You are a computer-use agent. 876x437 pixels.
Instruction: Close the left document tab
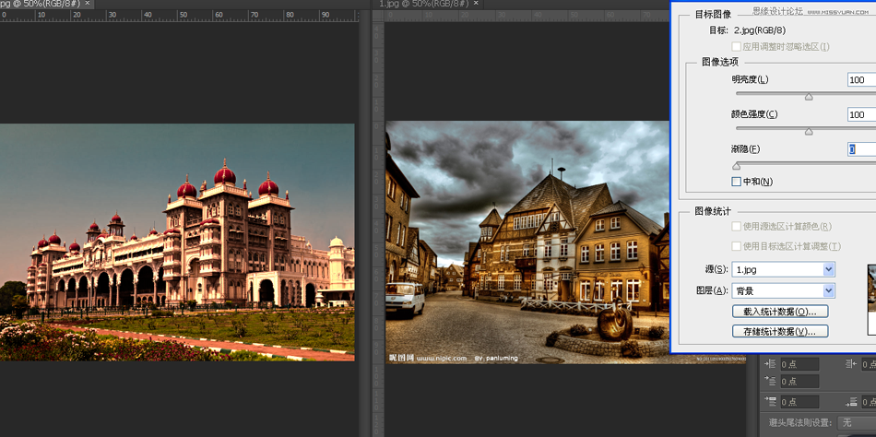pyautogui.click(x=89, y=4)
